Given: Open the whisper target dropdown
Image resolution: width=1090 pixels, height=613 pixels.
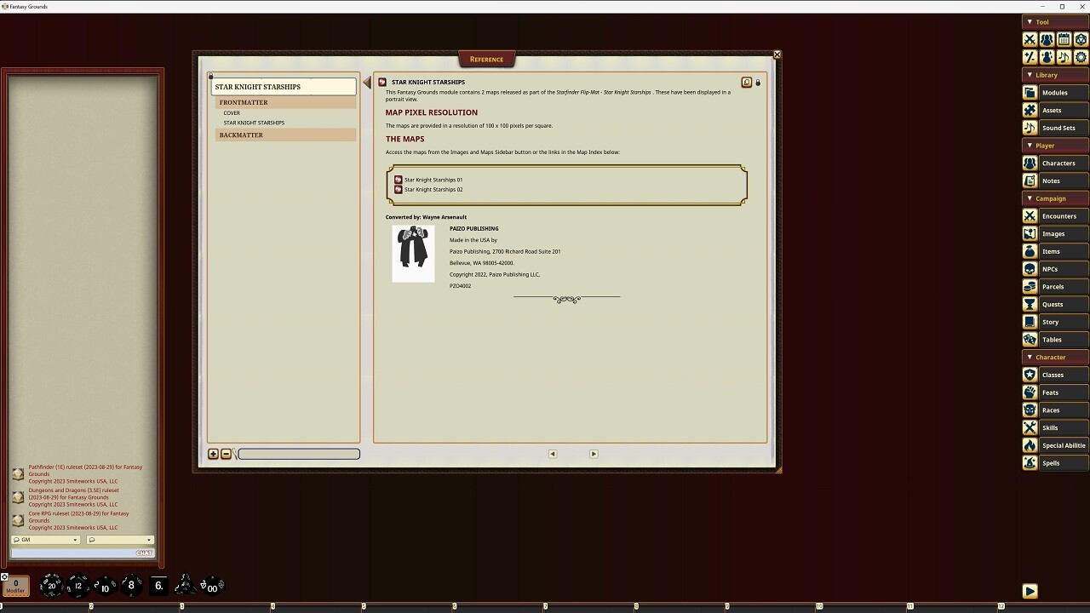Looking at the screenshot, I should (119, 540).
